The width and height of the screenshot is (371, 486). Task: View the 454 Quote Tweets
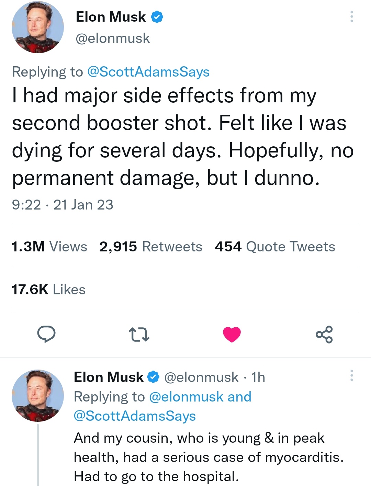click(x=275, y=247)
